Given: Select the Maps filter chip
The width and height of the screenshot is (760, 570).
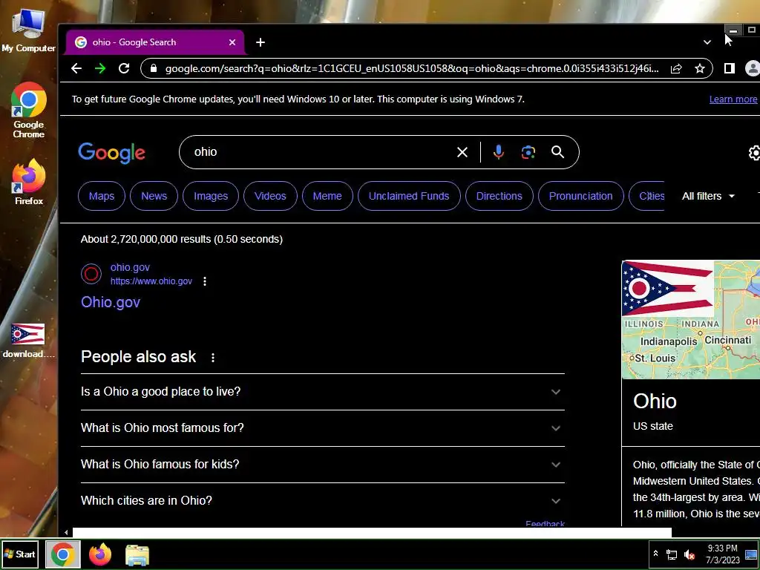Looking at the screenshot, I should click(x=102, y=196).
